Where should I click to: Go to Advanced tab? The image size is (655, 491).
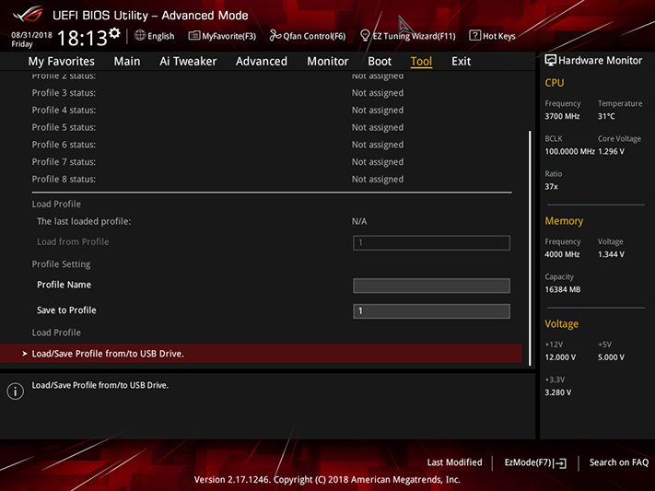262,62
